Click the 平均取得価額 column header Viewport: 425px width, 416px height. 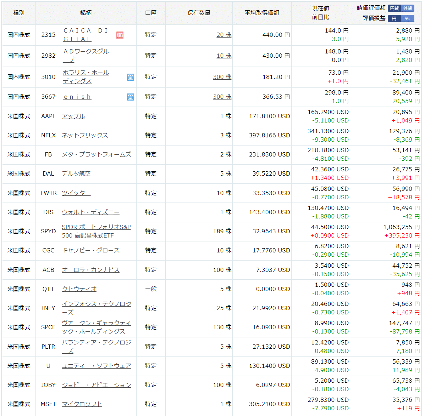262,13
